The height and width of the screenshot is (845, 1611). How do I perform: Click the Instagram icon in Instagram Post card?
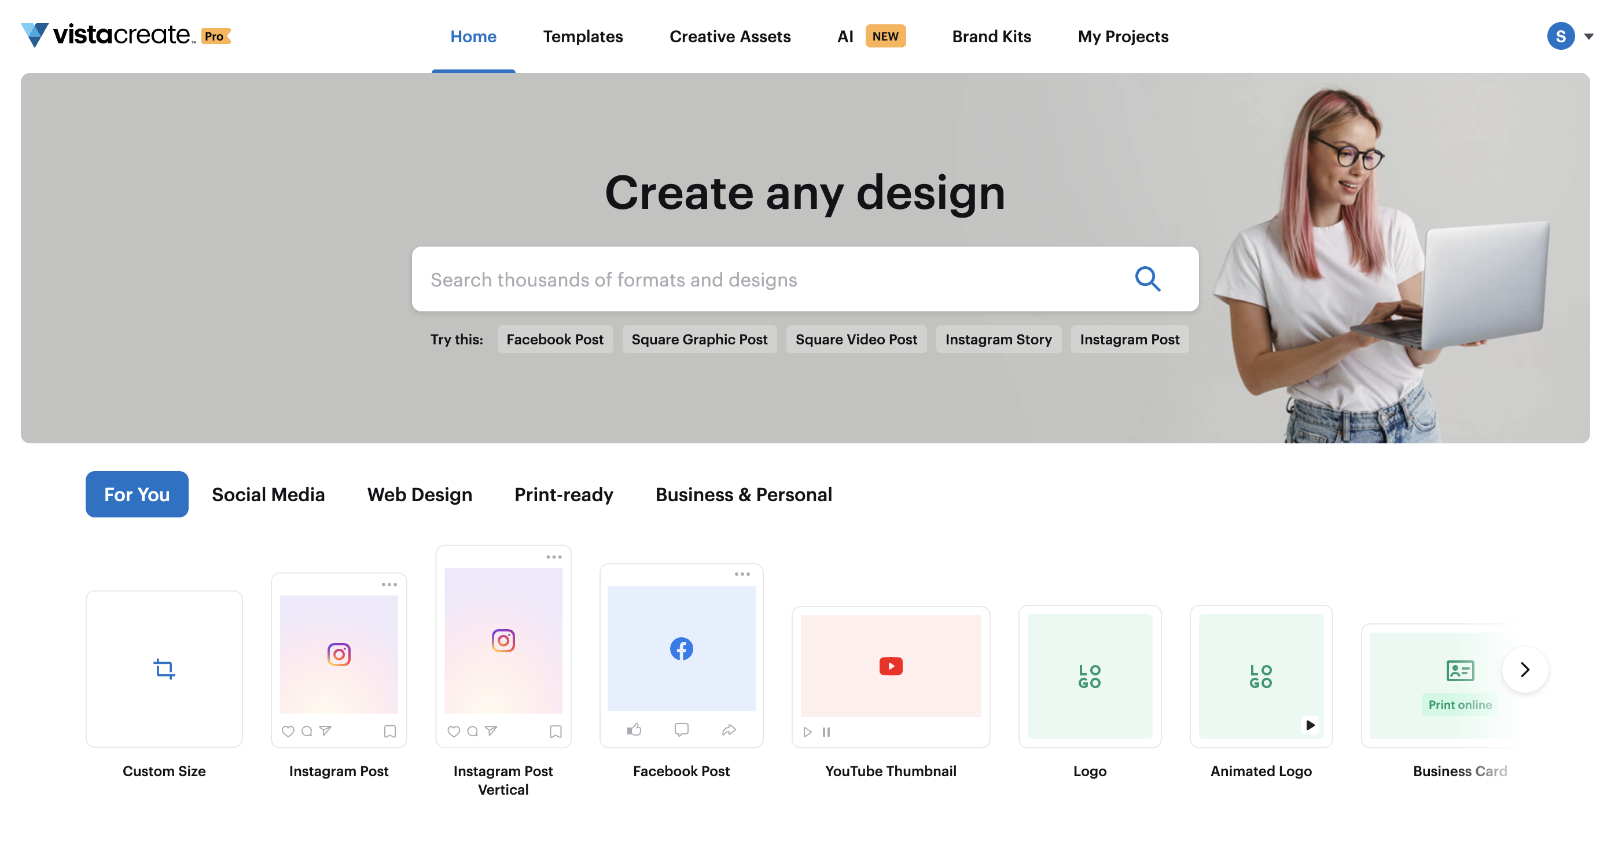coord(339,653)
